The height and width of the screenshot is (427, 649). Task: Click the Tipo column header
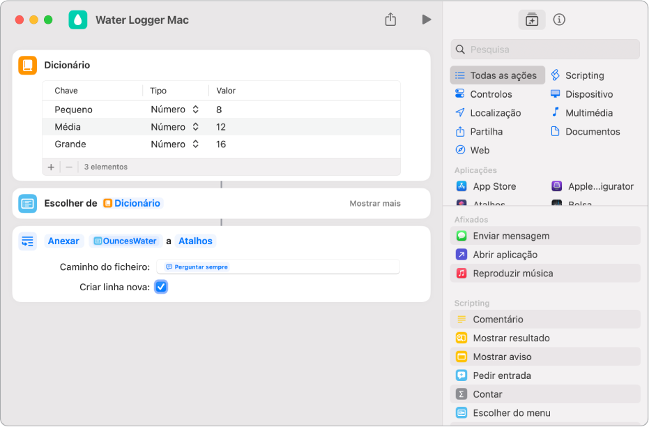(158, 91)
